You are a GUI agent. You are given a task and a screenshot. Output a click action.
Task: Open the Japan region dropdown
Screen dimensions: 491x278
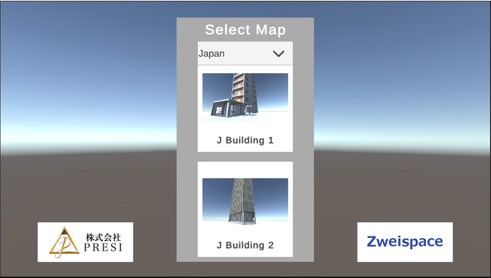(246, 53)
